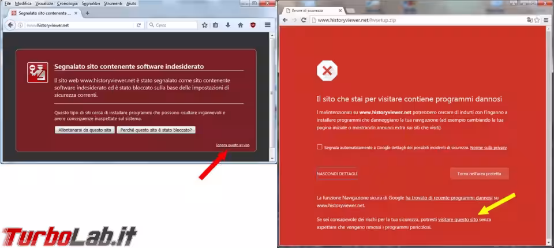The image size is (554, 248).
Task: Close the 'Errore di sicurezza' Chrome tab
Action: tap(340, 10)
